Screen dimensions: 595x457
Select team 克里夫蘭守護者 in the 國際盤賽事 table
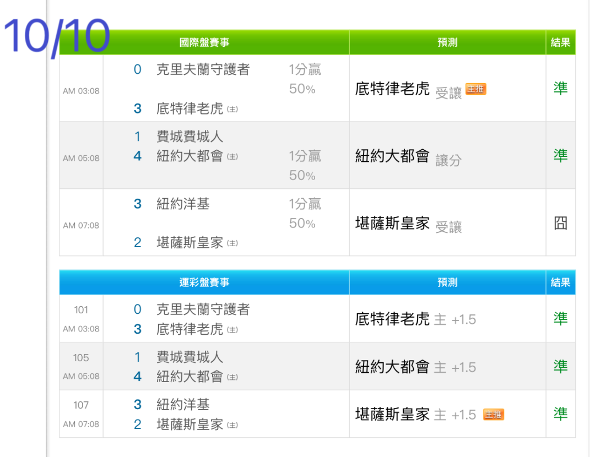pos(203,69)
